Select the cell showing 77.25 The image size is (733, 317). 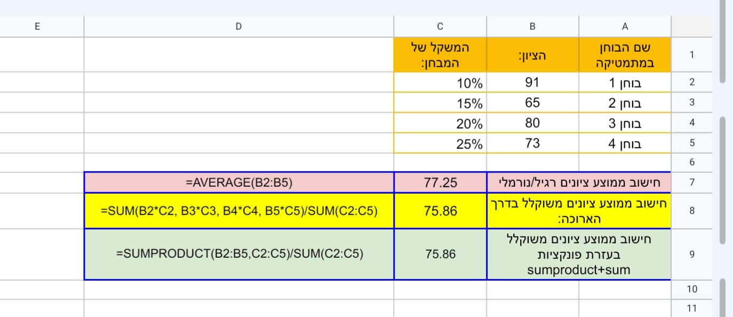(440, 183)
